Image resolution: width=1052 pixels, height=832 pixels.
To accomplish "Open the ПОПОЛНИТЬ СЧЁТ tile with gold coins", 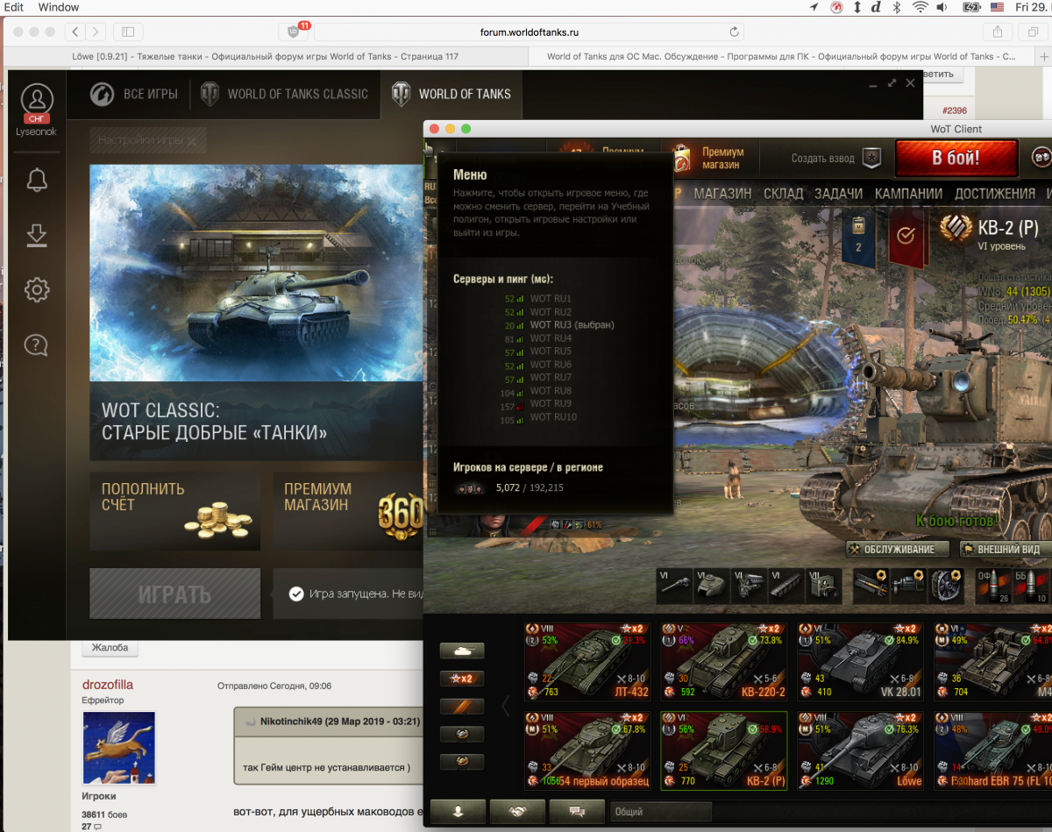I will pyautogui.click(x=174, y=511).
